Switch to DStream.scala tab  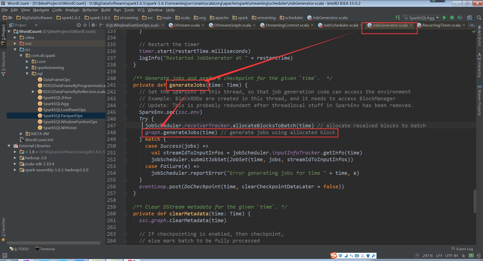pos(187,25)
